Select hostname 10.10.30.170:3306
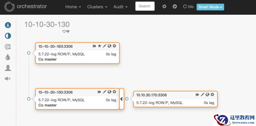256x126 pixels. [x=151, y=95]
